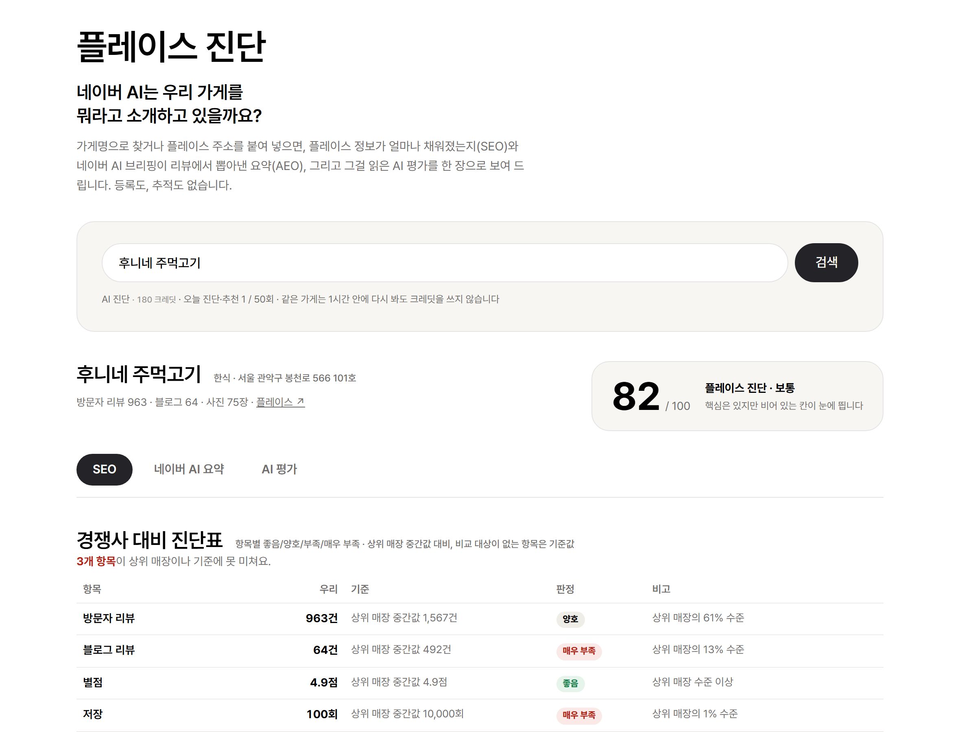This screenshot has width=960, height=732.
Task: Click the 82 score card
Action: 737,396
